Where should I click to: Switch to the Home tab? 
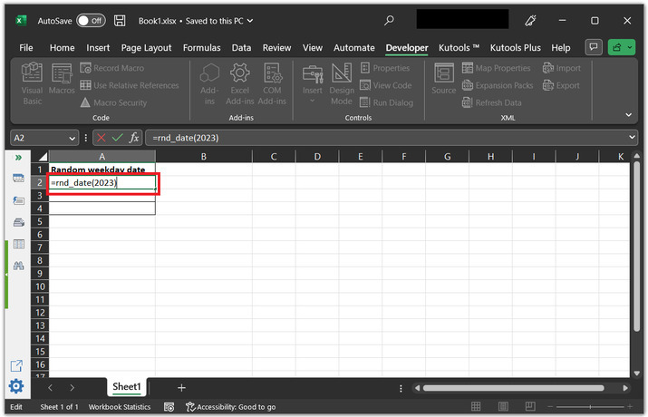pyautogui.click(x=62, y=48)
